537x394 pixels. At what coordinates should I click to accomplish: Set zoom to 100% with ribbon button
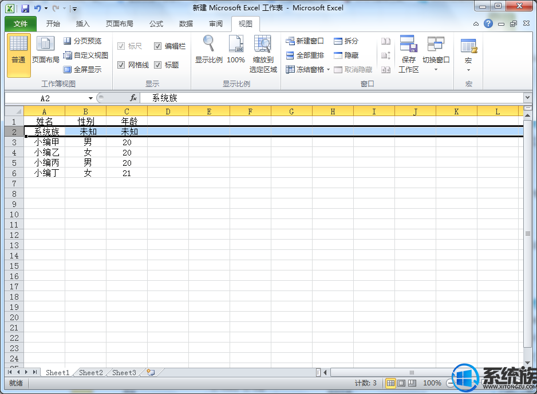pos(236,50)
